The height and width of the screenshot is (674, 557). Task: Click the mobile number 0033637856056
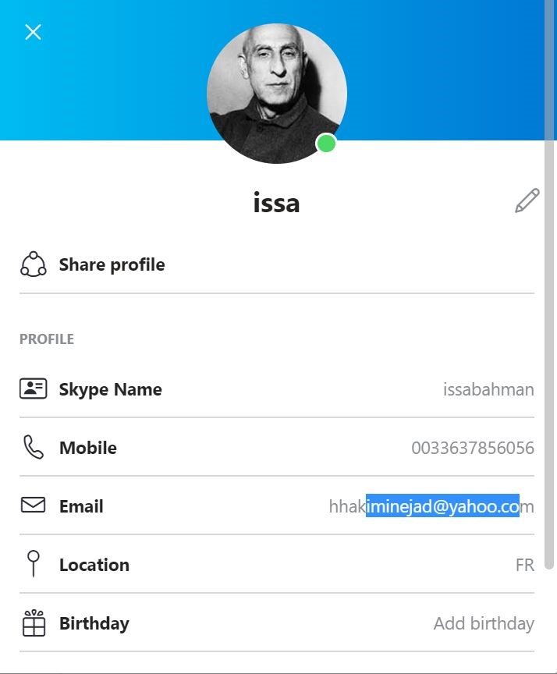(473, 449)
